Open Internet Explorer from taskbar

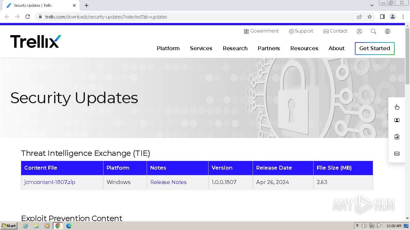[x=26, y=226]
